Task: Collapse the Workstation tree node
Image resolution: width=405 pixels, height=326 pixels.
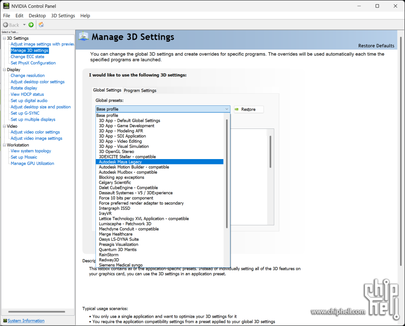Action: coord(4,145)
